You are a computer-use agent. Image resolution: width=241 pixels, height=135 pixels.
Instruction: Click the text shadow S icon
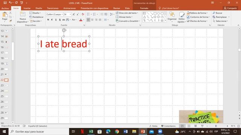(60, 20)
